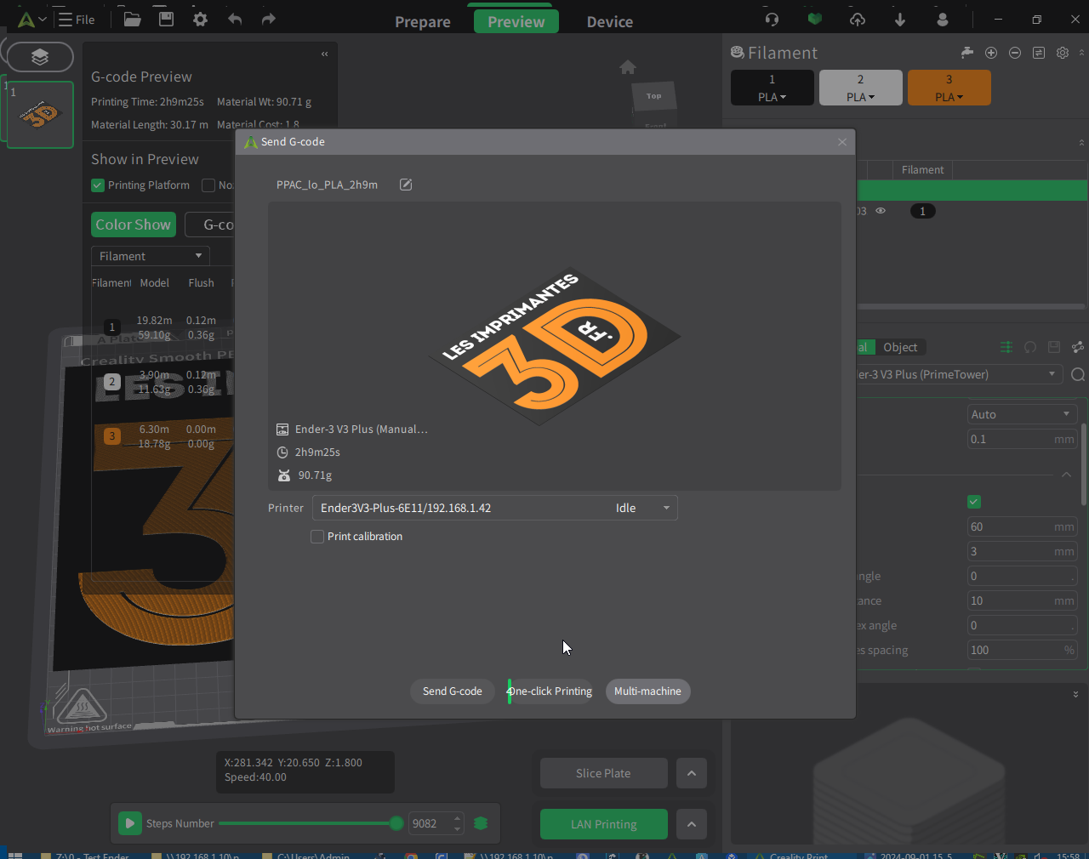Enable Print calibration checkbox
This screenshot has width=1089, height=859.
point(317,537)
